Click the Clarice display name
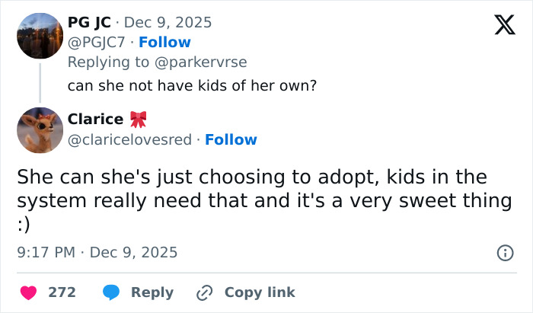Viewport: 533px width, 313px height. pos(95,119)
